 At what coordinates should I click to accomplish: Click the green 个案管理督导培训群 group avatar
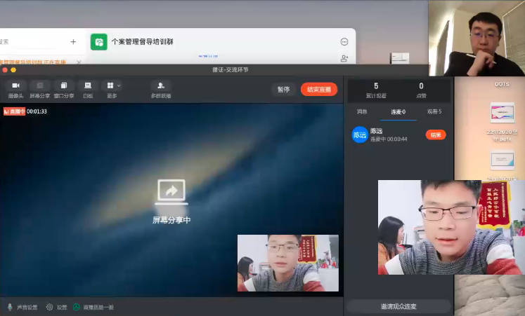(x=99, y=42)
